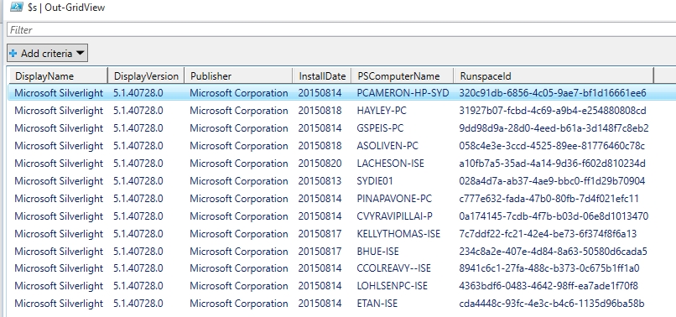
Task: Sort by the RunspaceId column header
Action: [554, 76]
